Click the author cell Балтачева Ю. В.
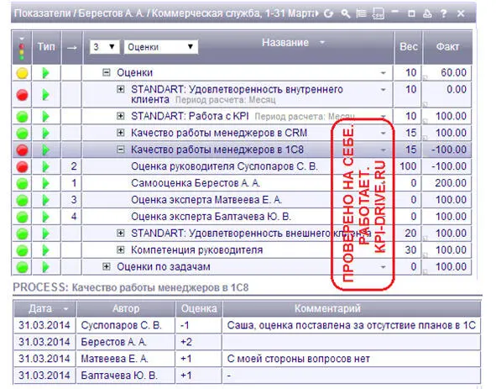 pos(126,376)
